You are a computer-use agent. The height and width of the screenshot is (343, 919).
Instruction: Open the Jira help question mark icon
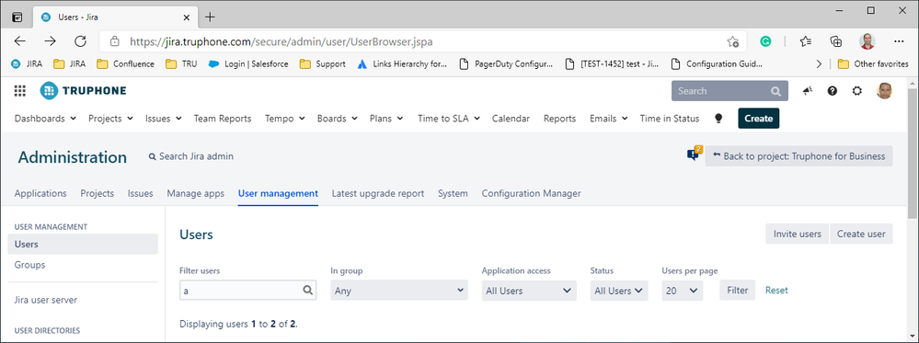833,91
